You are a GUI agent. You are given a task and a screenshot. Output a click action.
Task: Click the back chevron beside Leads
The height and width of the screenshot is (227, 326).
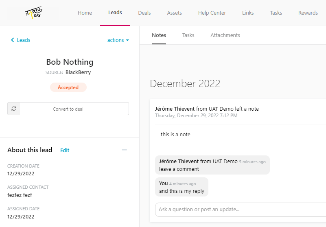tap(13, 40)
